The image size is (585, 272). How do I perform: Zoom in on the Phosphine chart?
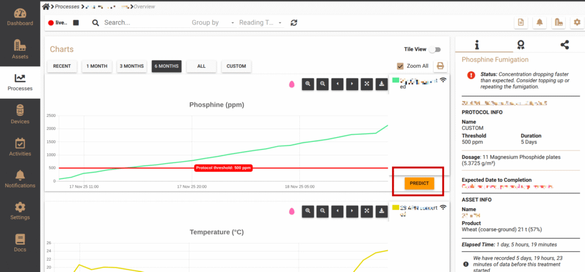(x=308, y=84)
